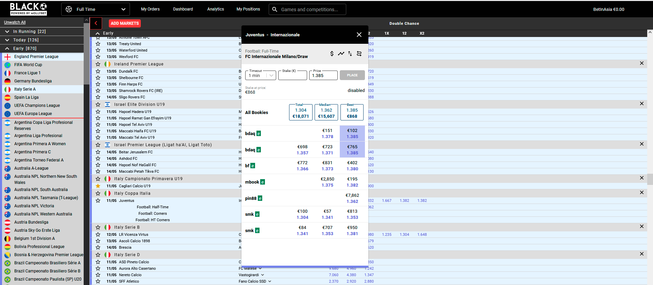
Task: Expand the FC Matese team dropdown chevron
Action: click(260, 268)
